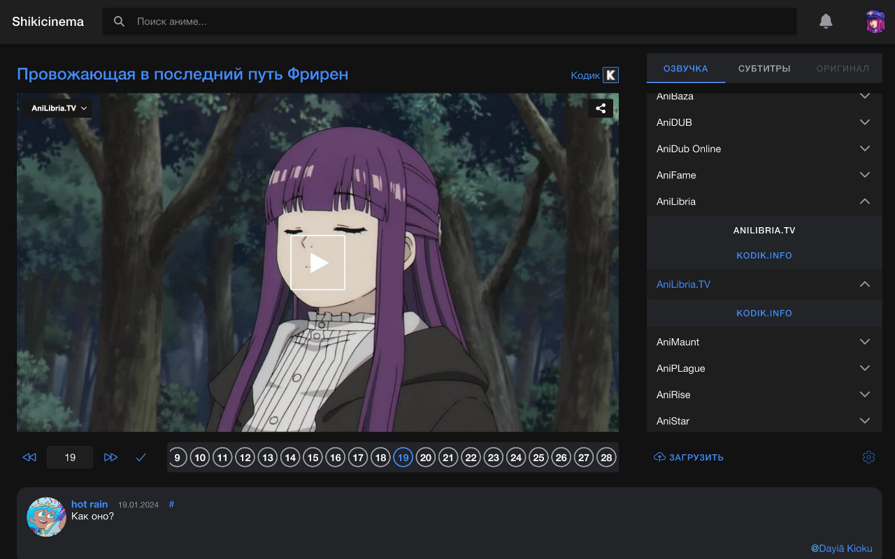Select episode 20
The width and height of the screenshot is (895, 559).
pos(426,458)
